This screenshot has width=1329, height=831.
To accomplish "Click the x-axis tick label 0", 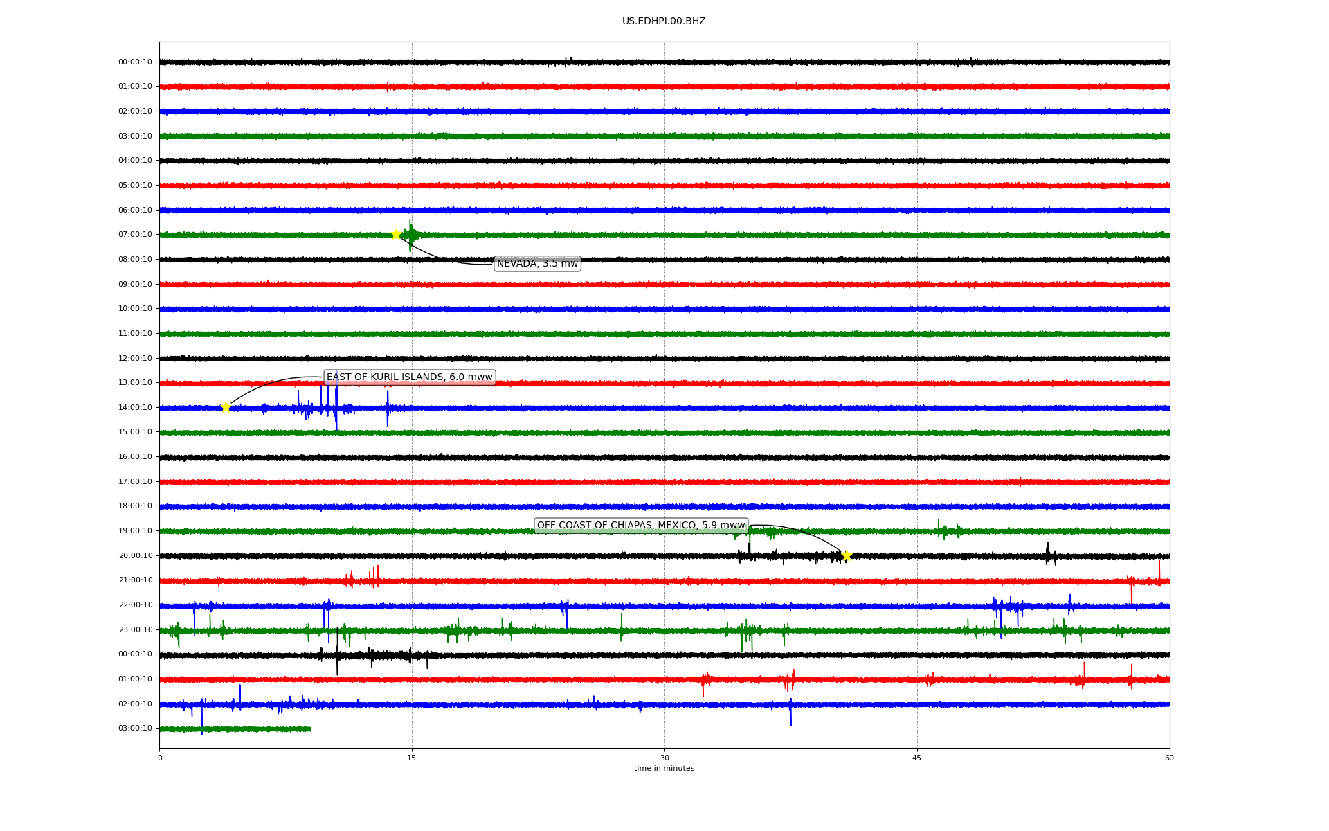I will (160, 758).
